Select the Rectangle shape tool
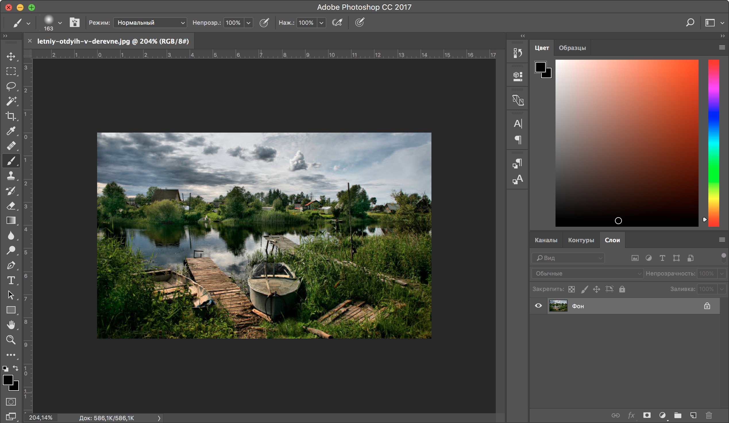The image size is (729, 423). click(x=11, y=310)
